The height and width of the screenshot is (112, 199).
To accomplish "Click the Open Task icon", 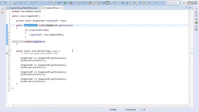I will 93,3.
